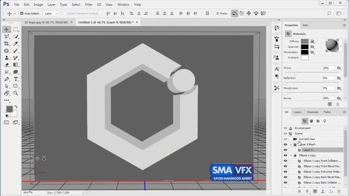The image size is (349, 196).
Task: Hide Ellipse 1 copy Extrusion material
Action: tap(285, 171)
